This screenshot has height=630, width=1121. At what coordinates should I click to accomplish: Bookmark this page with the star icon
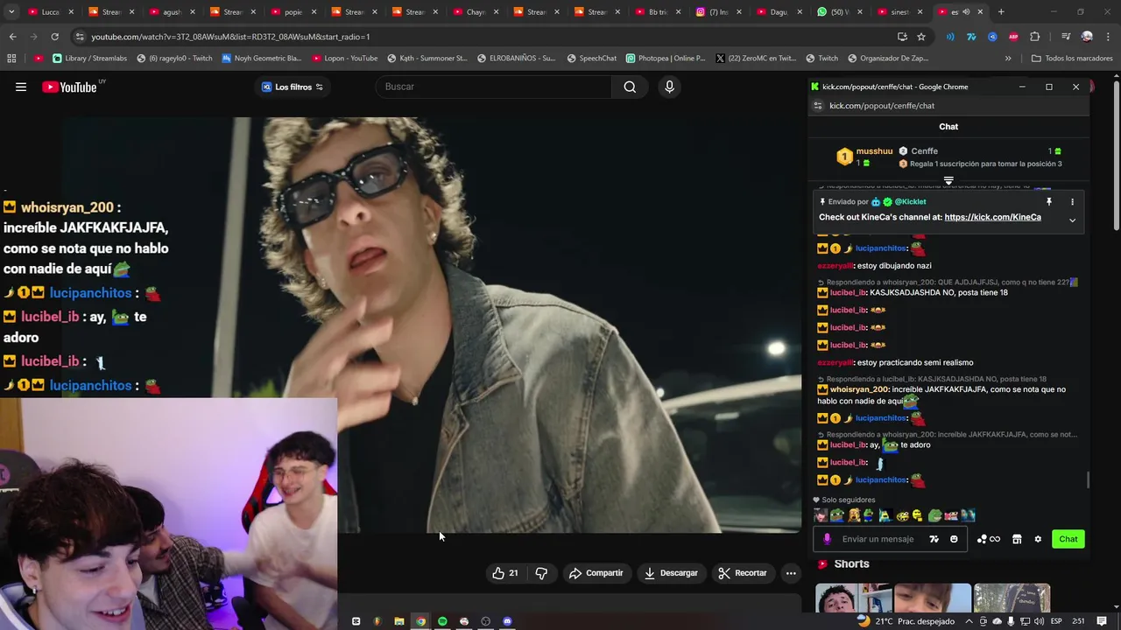[x=921, y=37]
